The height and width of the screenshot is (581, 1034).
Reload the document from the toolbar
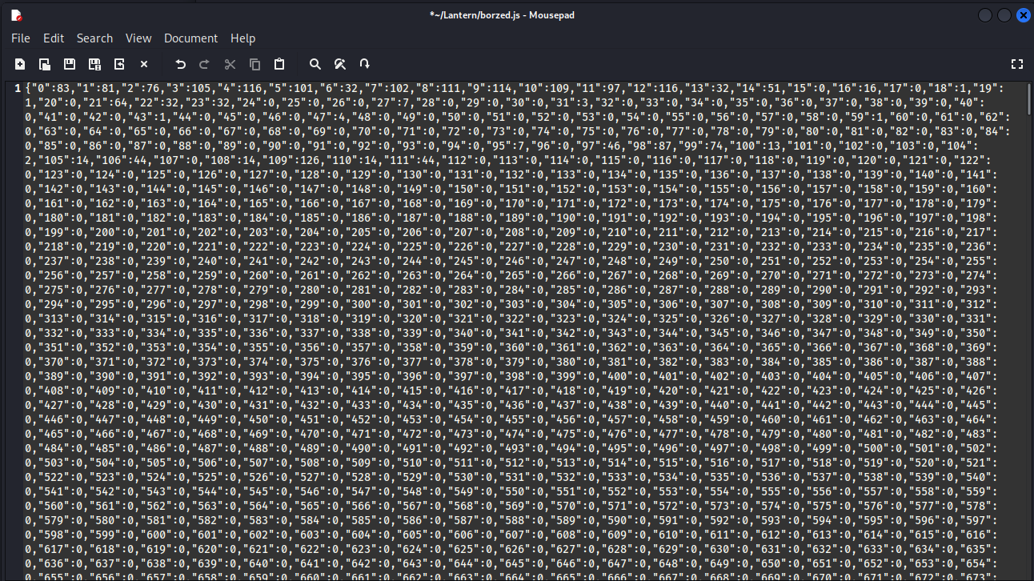tap(119, 64)
